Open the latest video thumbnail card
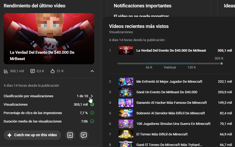This screenshot has height=147, width=235. pyautogui.click(x=49, y=39)
